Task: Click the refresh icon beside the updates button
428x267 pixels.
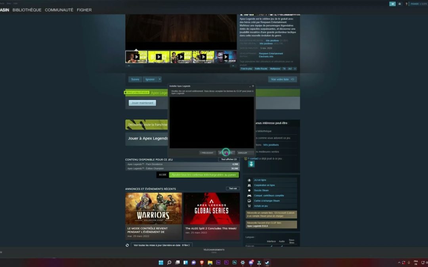Action: point(127,245)
